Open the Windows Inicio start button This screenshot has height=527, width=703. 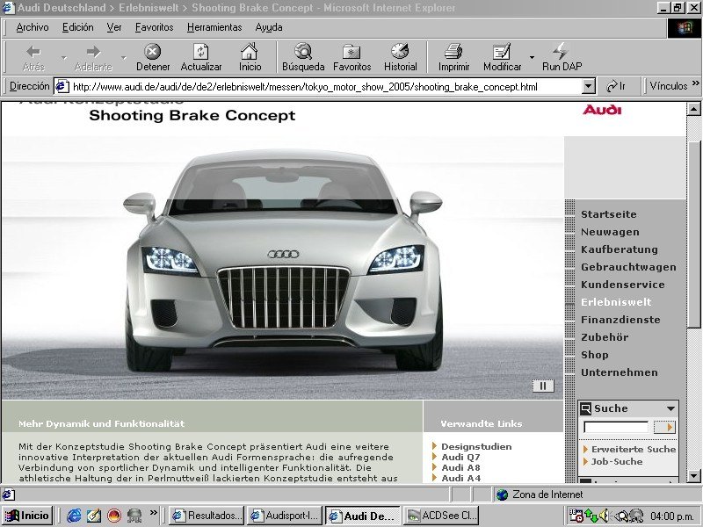pos(28,516)
